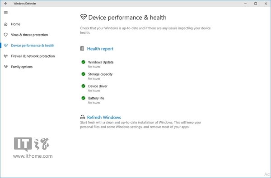The width and height of the screenshot is (271, 178).
Task: Open the Health report link
Action: [100, 49]
